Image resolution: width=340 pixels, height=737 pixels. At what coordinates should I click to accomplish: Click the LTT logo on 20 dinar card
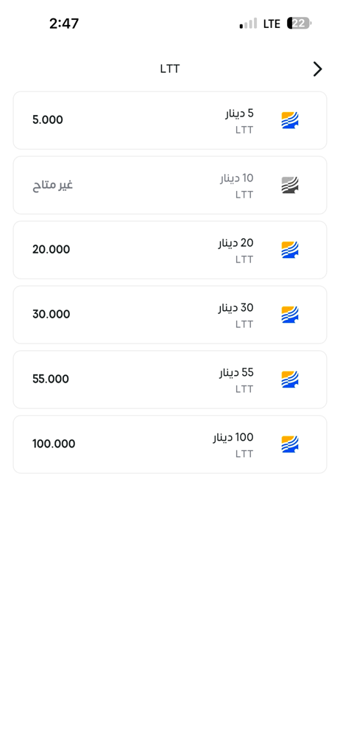290,250
